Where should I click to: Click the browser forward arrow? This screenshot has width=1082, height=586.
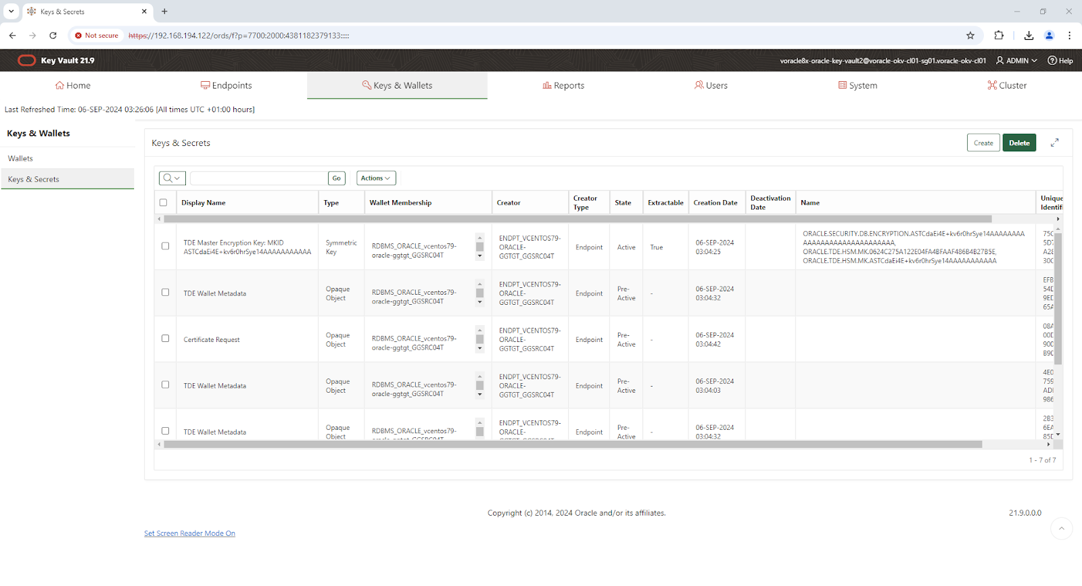coord(32,35)
